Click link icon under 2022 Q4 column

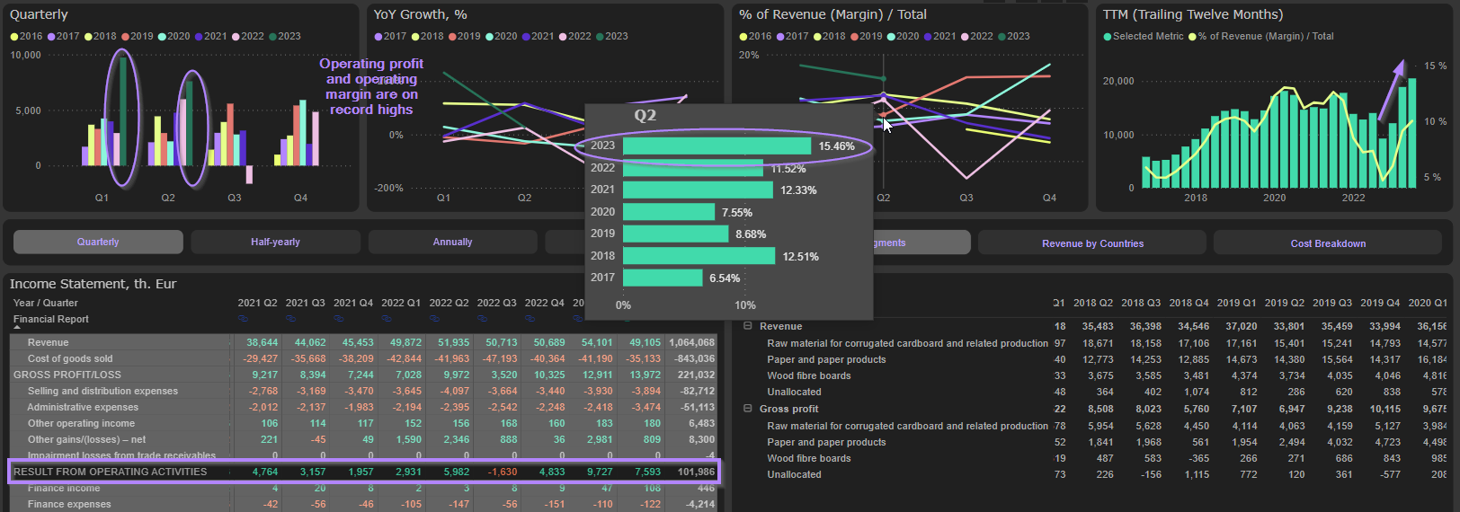530,319
